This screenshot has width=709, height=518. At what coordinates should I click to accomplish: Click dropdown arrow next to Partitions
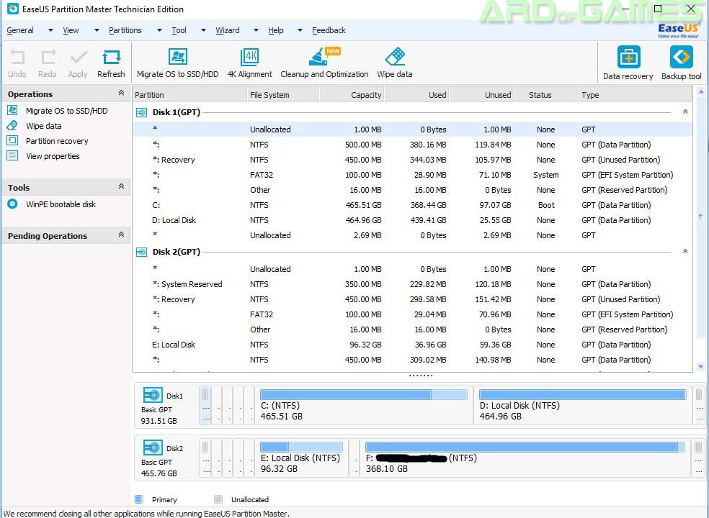click(x=159, y=30)
